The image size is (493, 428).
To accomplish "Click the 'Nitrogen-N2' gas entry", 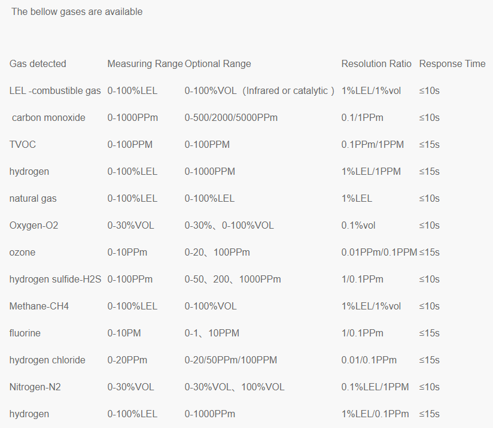I will click(35, 387).
